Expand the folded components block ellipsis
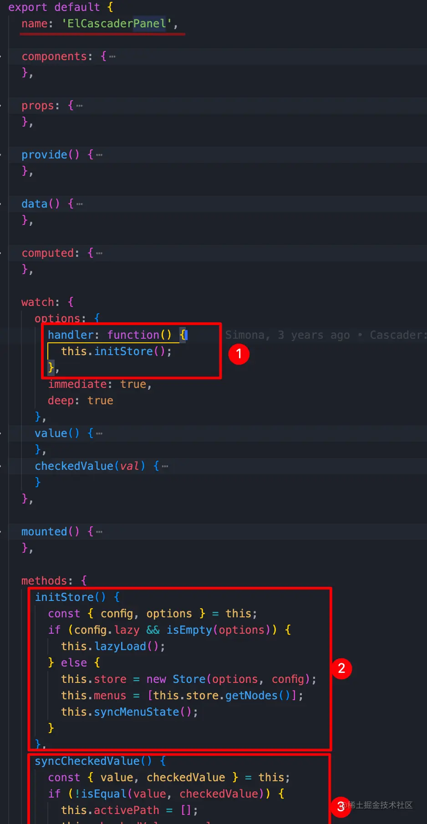 coord(112,57)
